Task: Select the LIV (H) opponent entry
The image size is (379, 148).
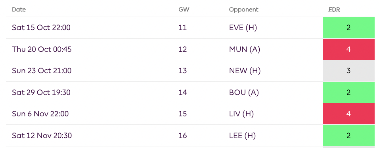Action: coord(241,114)
